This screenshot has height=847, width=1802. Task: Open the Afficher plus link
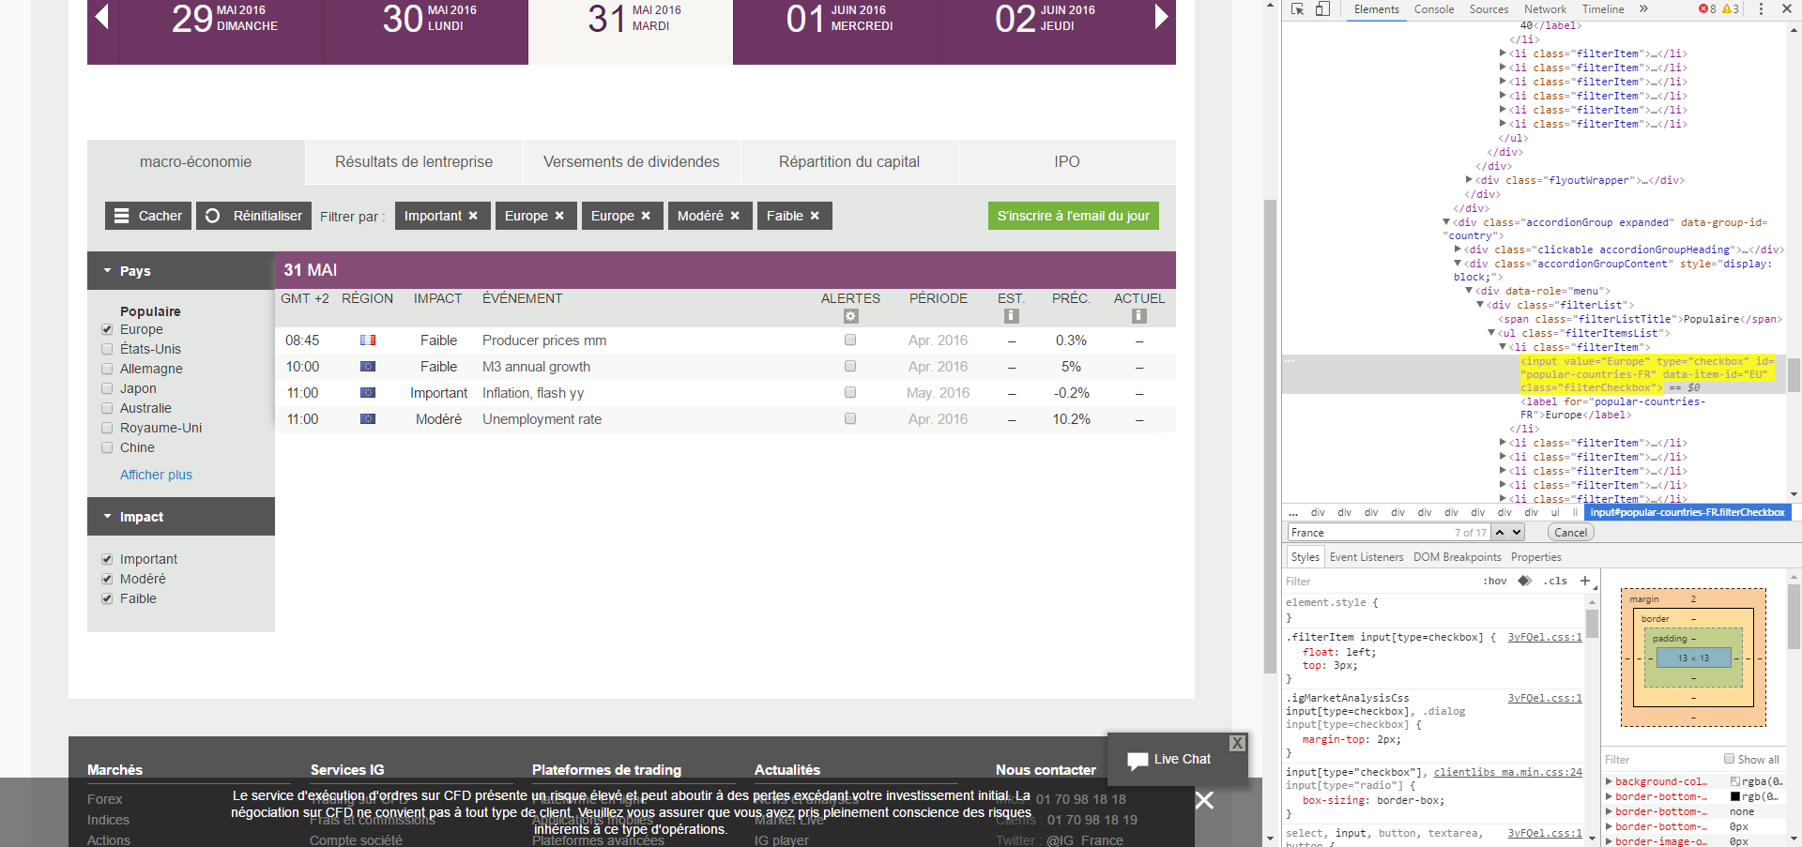click(x=156, y=475)
